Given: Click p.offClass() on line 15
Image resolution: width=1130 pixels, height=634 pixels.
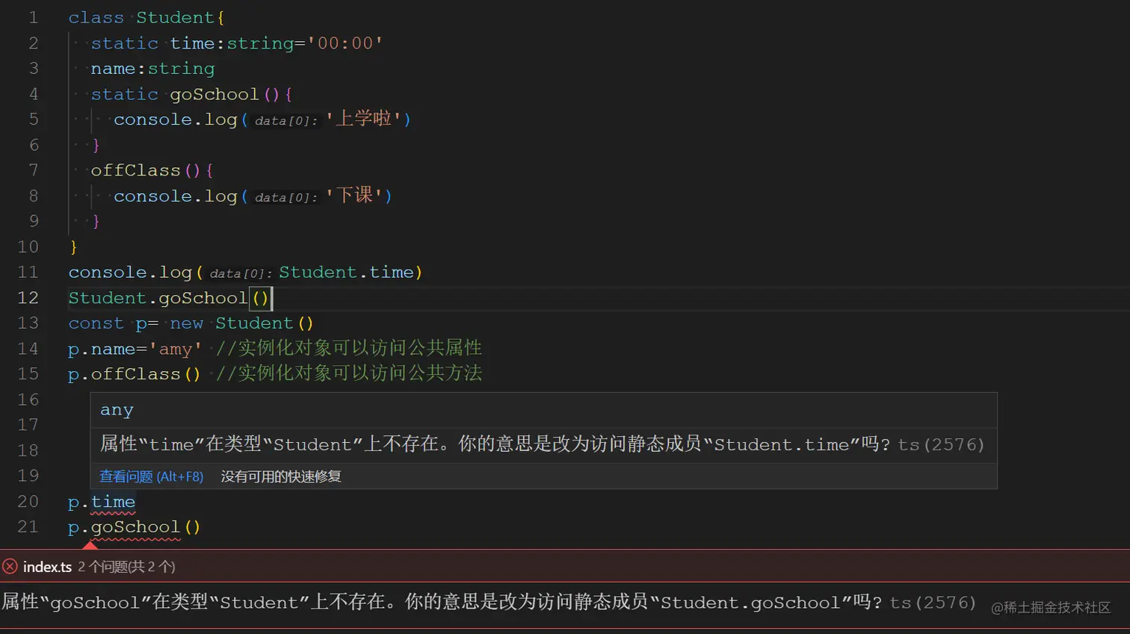Looking at the screenshot, I should coord(135,374).
